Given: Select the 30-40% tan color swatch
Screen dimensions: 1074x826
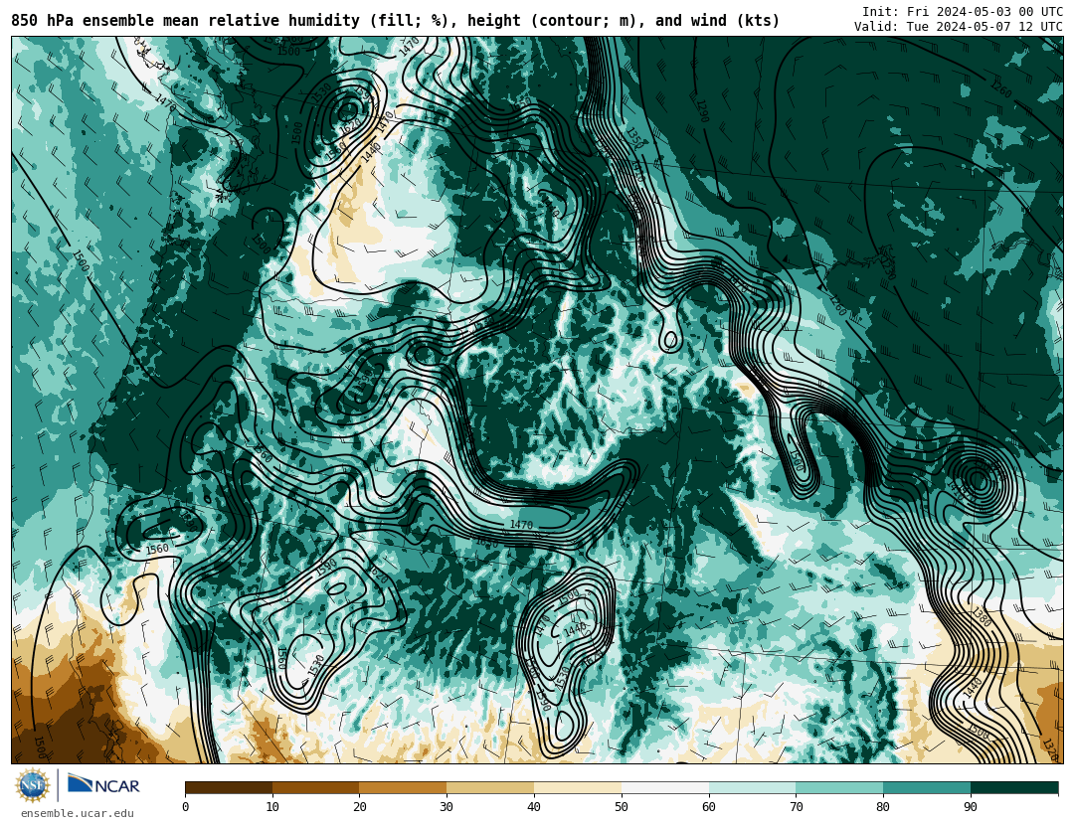Looking at the screenshot, I should [x=490, y=787].
